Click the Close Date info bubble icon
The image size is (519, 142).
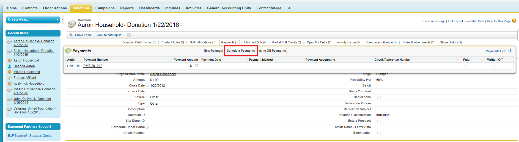coord(147,86)
